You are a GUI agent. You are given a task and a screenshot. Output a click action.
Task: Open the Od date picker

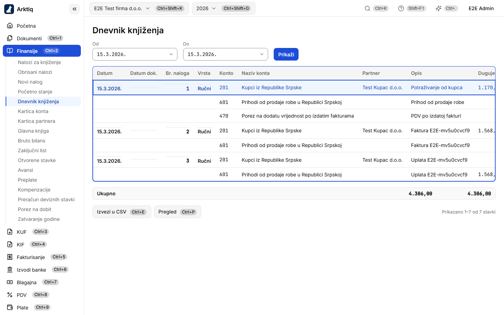click(135, 54)
